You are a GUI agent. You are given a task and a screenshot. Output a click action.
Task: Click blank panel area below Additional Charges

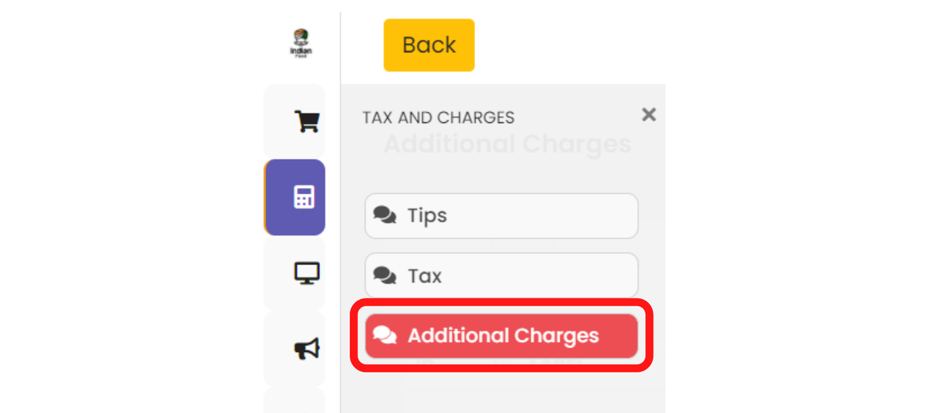pyautogui.click(x=503, y=393)
